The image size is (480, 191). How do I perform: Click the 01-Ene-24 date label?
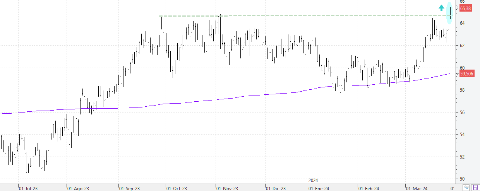click(318, 188)
